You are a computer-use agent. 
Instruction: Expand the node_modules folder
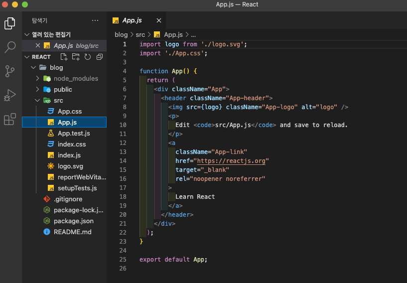(x=38, y=78)
